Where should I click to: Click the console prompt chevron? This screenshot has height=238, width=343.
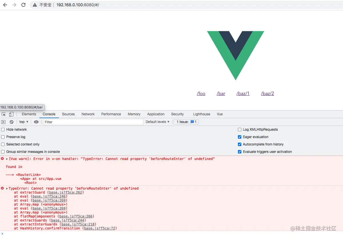click(x=3, y=234)
